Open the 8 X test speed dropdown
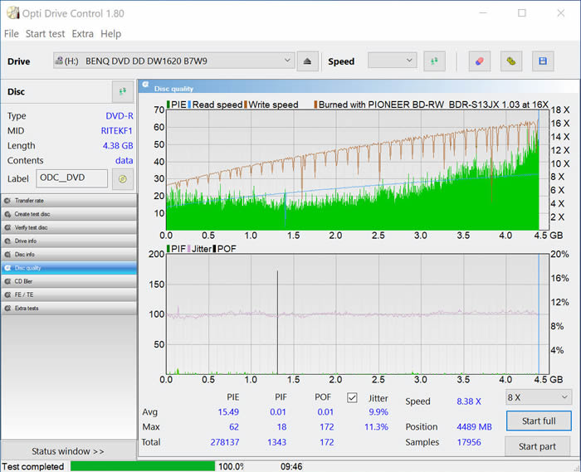 point(538,397)
